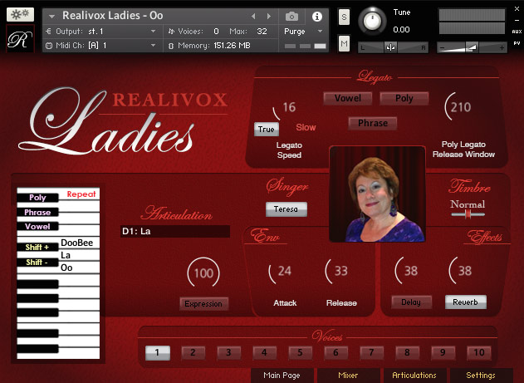Click the Expression knob showing 100
This screenshot has height=383, width=524.
(x=203, y=273)
